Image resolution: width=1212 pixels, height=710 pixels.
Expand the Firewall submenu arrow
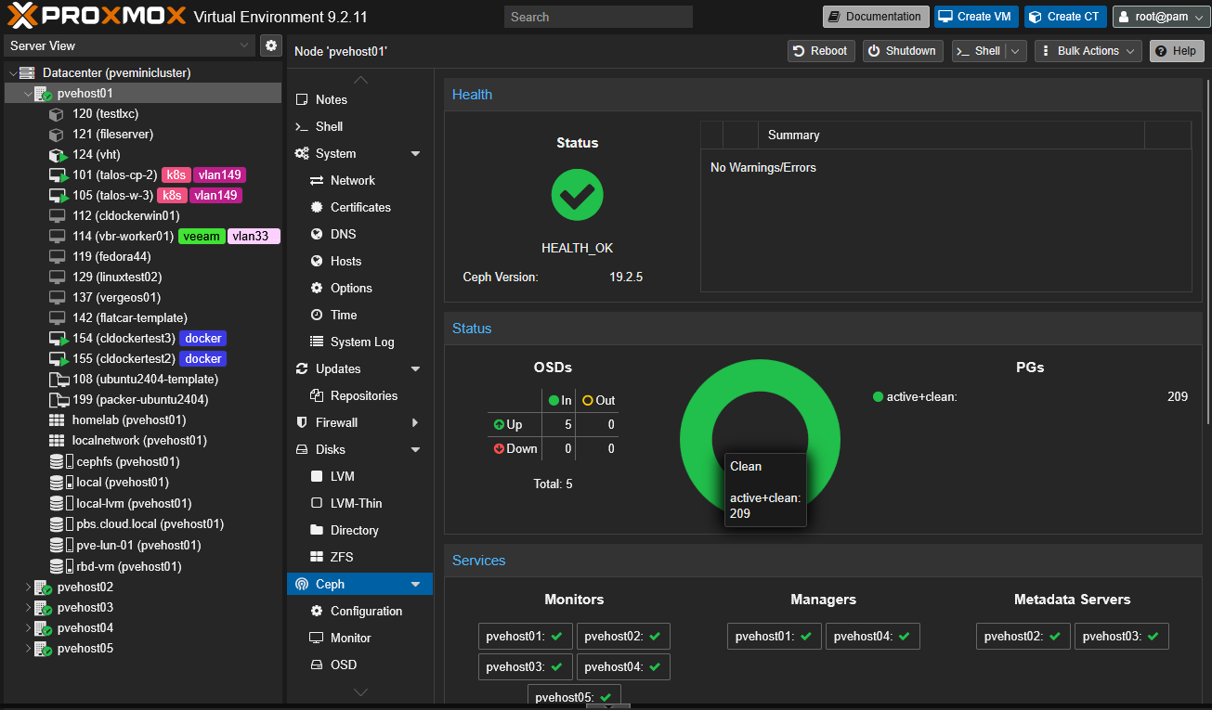point(415,422)
